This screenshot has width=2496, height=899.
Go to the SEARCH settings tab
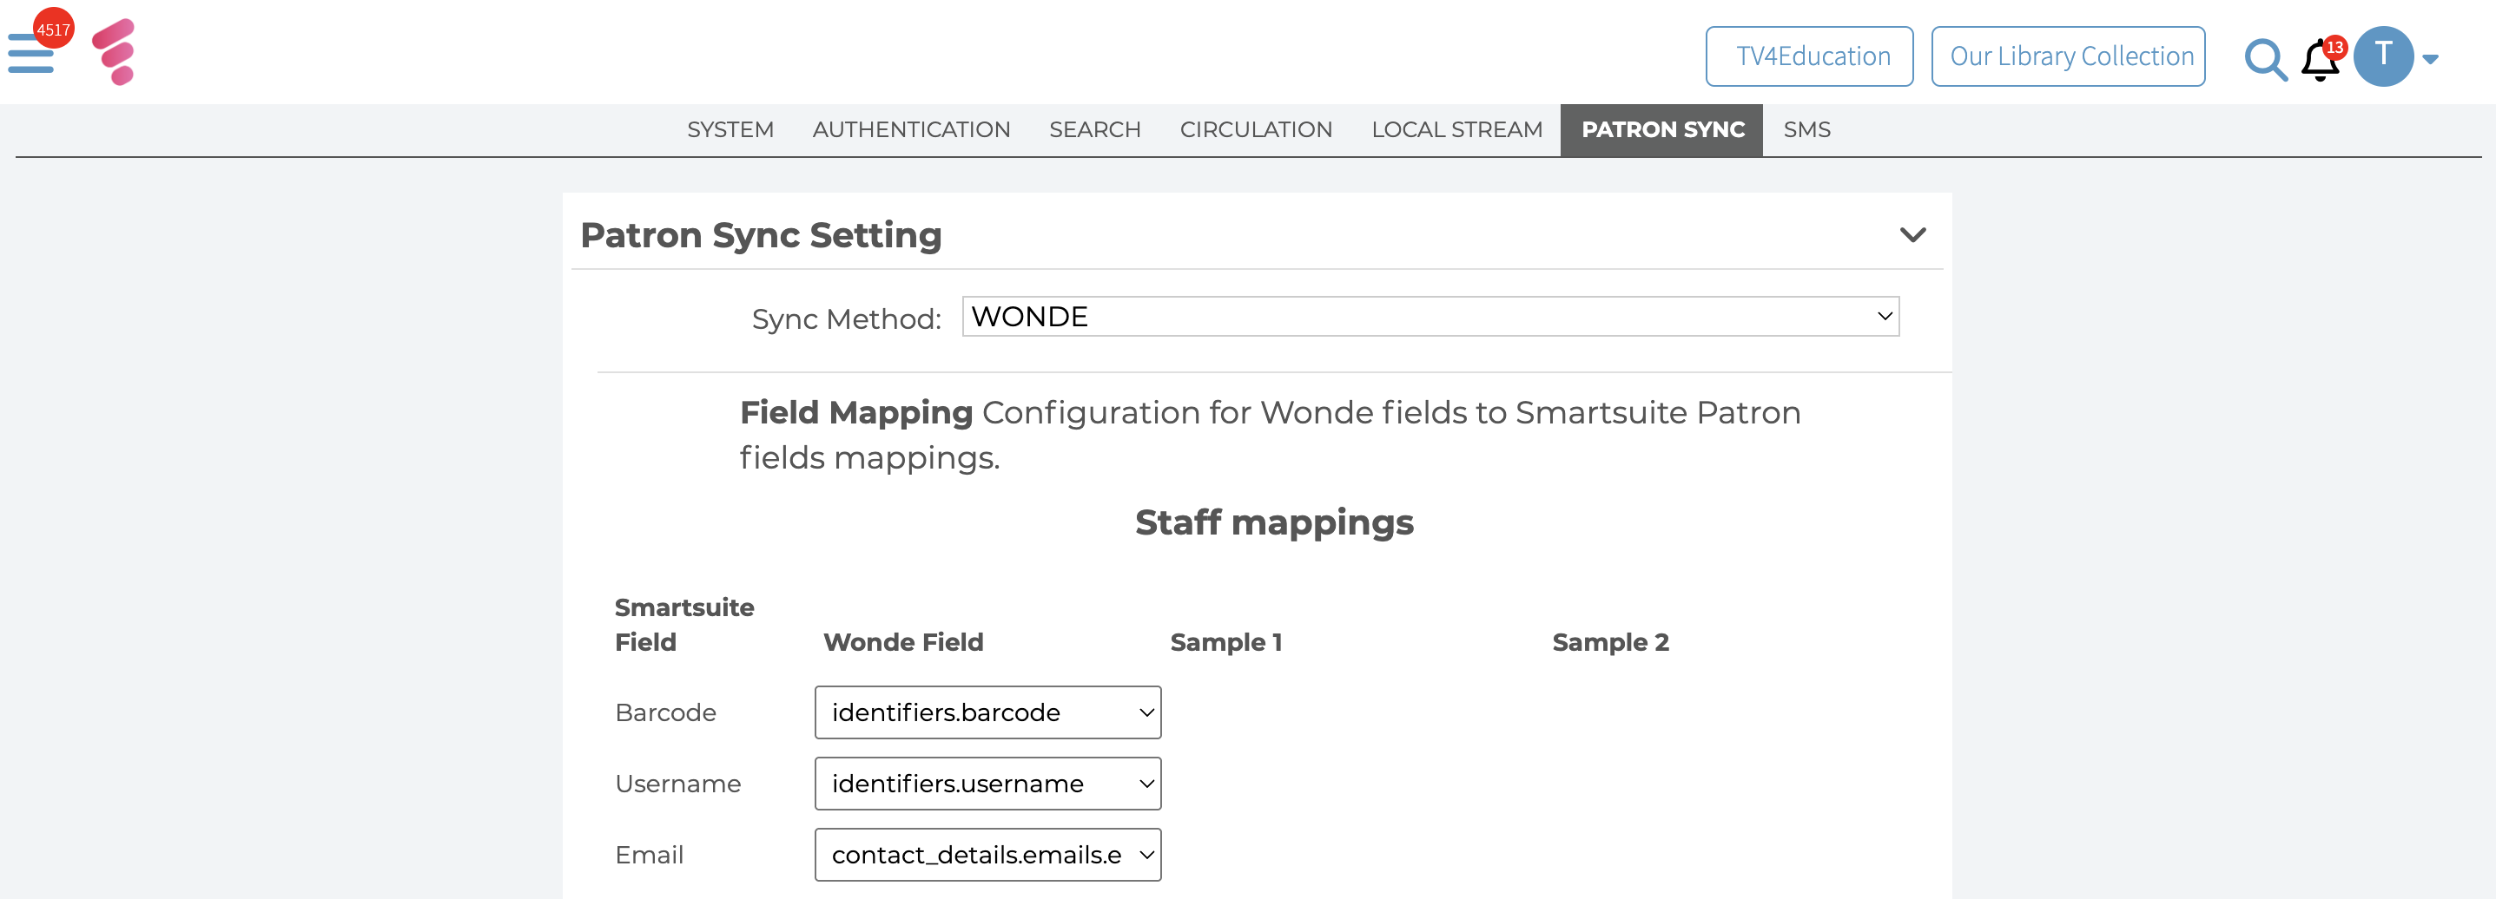point(1094,129)
